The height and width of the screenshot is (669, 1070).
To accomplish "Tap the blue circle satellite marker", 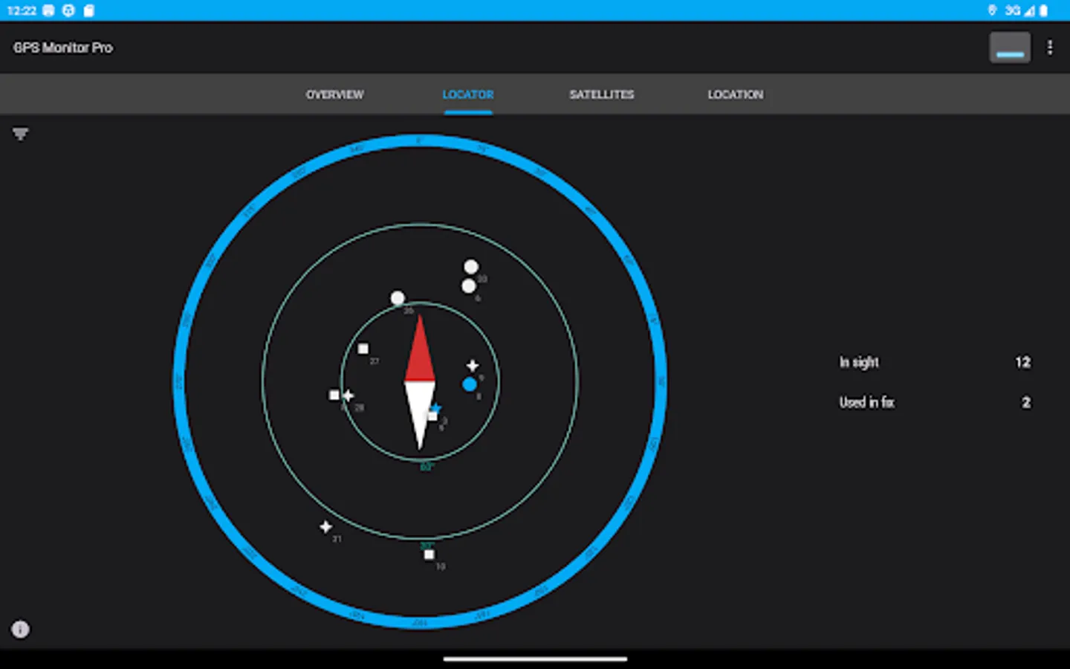I will point(470,384).
